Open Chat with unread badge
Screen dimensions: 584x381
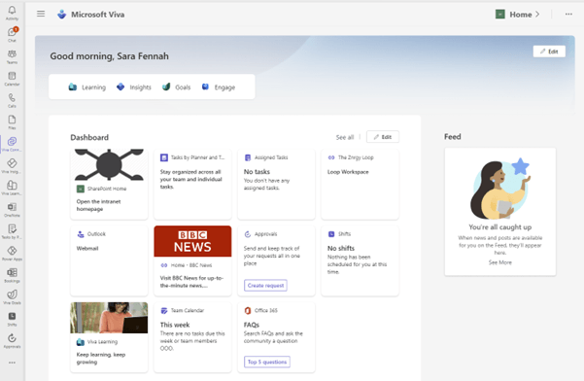(x=12, y=34)
